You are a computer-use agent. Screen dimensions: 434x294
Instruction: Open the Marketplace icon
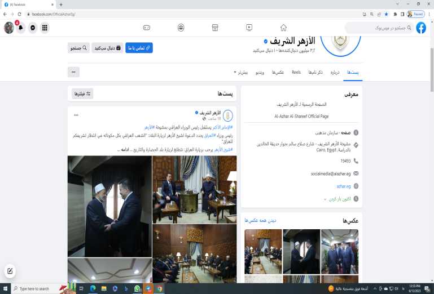215,28
